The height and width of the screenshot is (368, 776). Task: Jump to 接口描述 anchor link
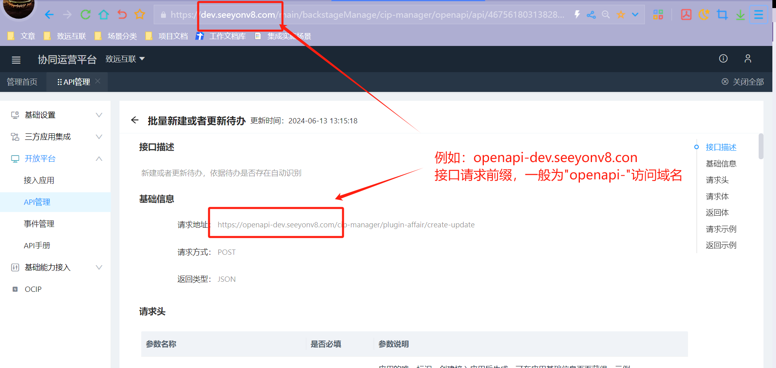click(x=721, y=148)
